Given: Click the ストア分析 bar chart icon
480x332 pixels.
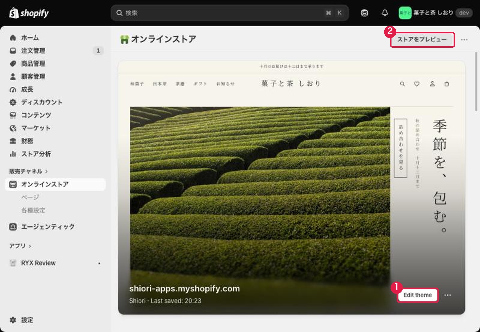Looking at the screenshot, I should (x=13, y=154).
